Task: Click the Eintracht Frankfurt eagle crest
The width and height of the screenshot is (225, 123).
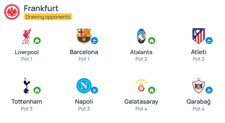Action: point(12,12)
